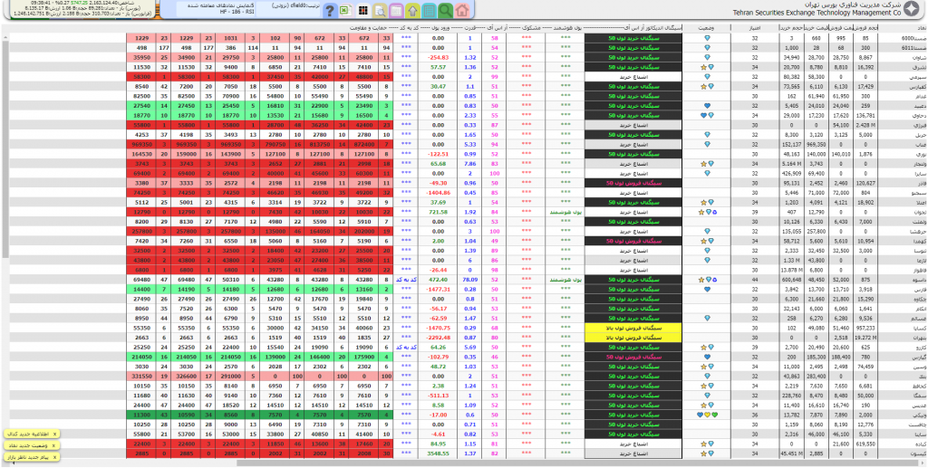The height and width of the screenshot is (468, 928).
Task: Open the help question mark icon
Action: 330,10
